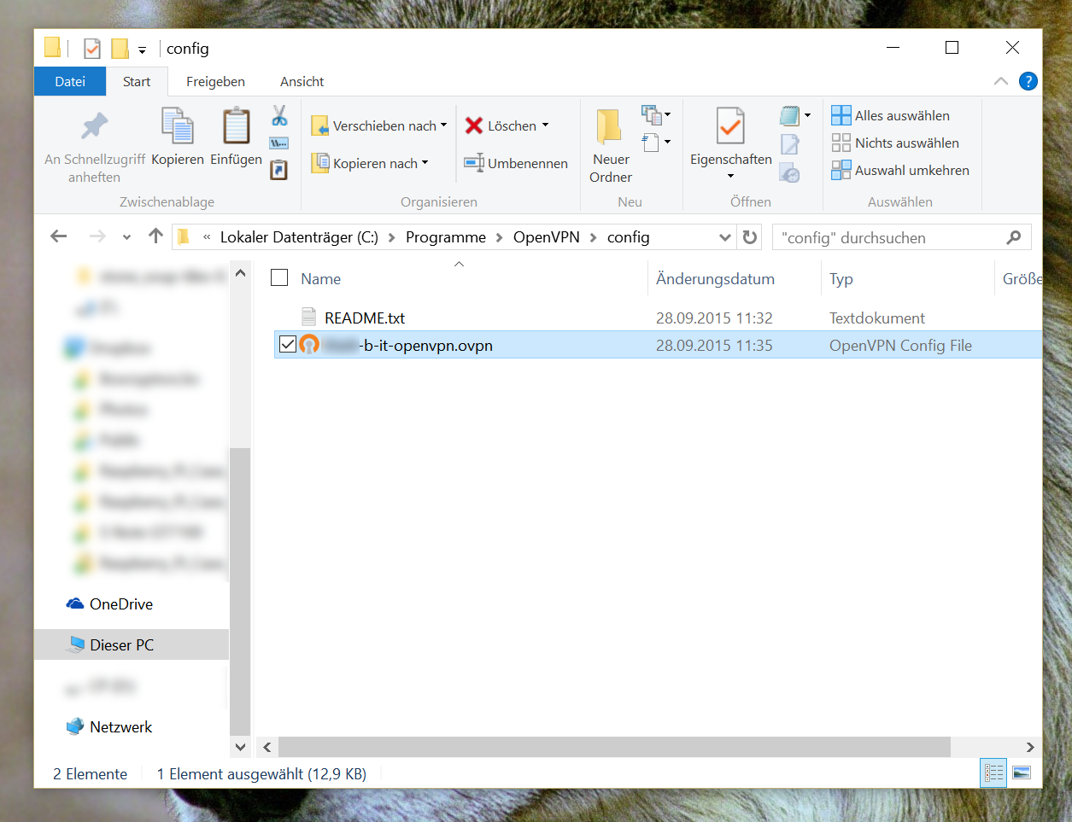Open the Löschen dropdown arrow
Screen dimensions: 1072x822
[x=545, y=125]
